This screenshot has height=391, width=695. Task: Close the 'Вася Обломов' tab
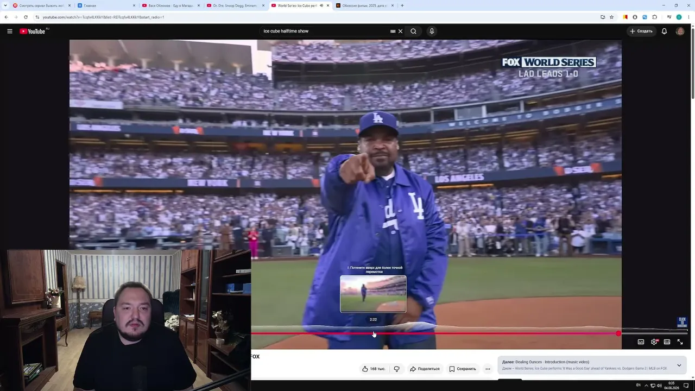click(199, 5)
